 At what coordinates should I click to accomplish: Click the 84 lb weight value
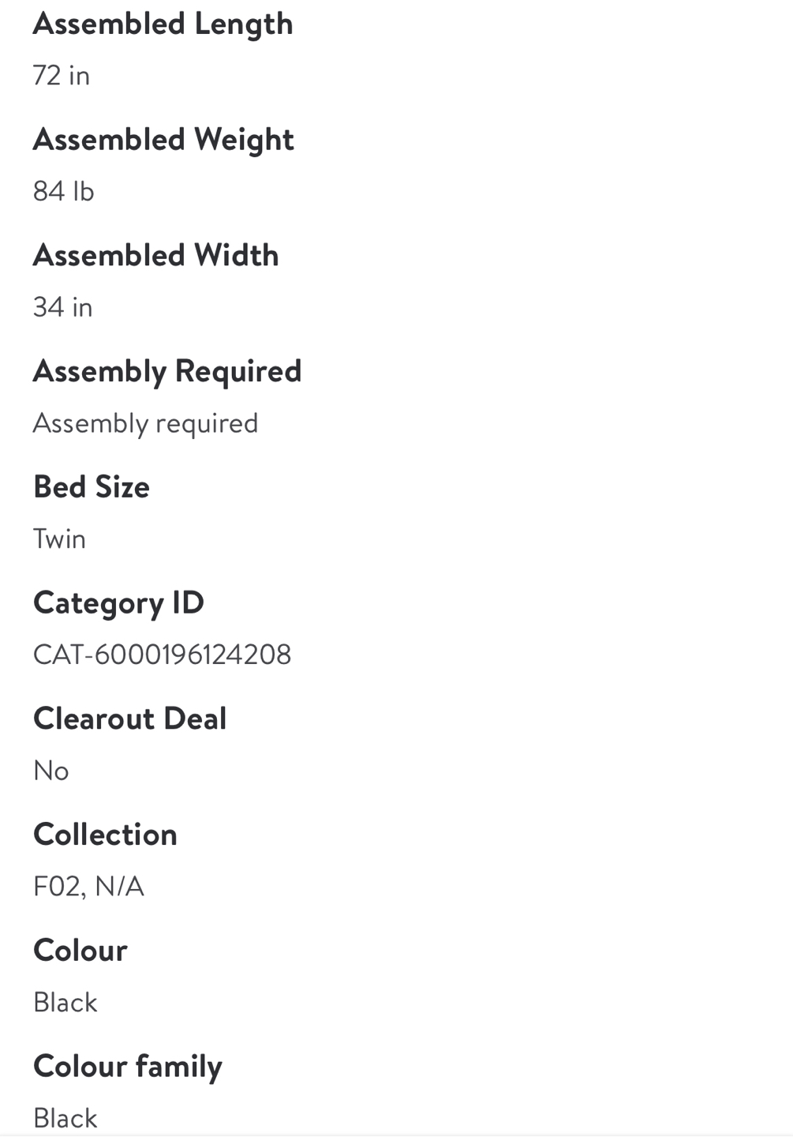click(64, 191)
